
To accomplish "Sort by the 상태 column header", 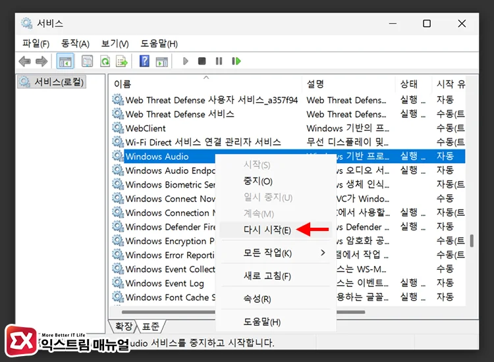I will pyautogui.click(x=414, y=84).
